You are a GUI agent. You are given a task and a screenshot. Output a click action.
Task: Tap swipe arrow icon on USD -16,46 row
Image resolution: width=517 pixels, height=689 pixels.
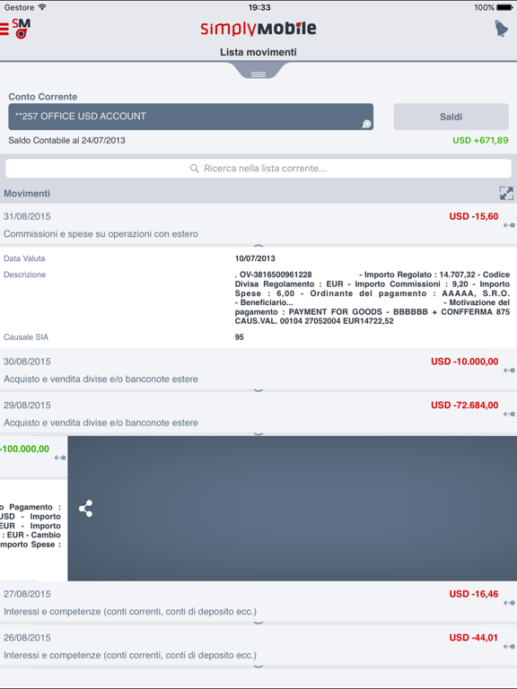pos(509,603)
